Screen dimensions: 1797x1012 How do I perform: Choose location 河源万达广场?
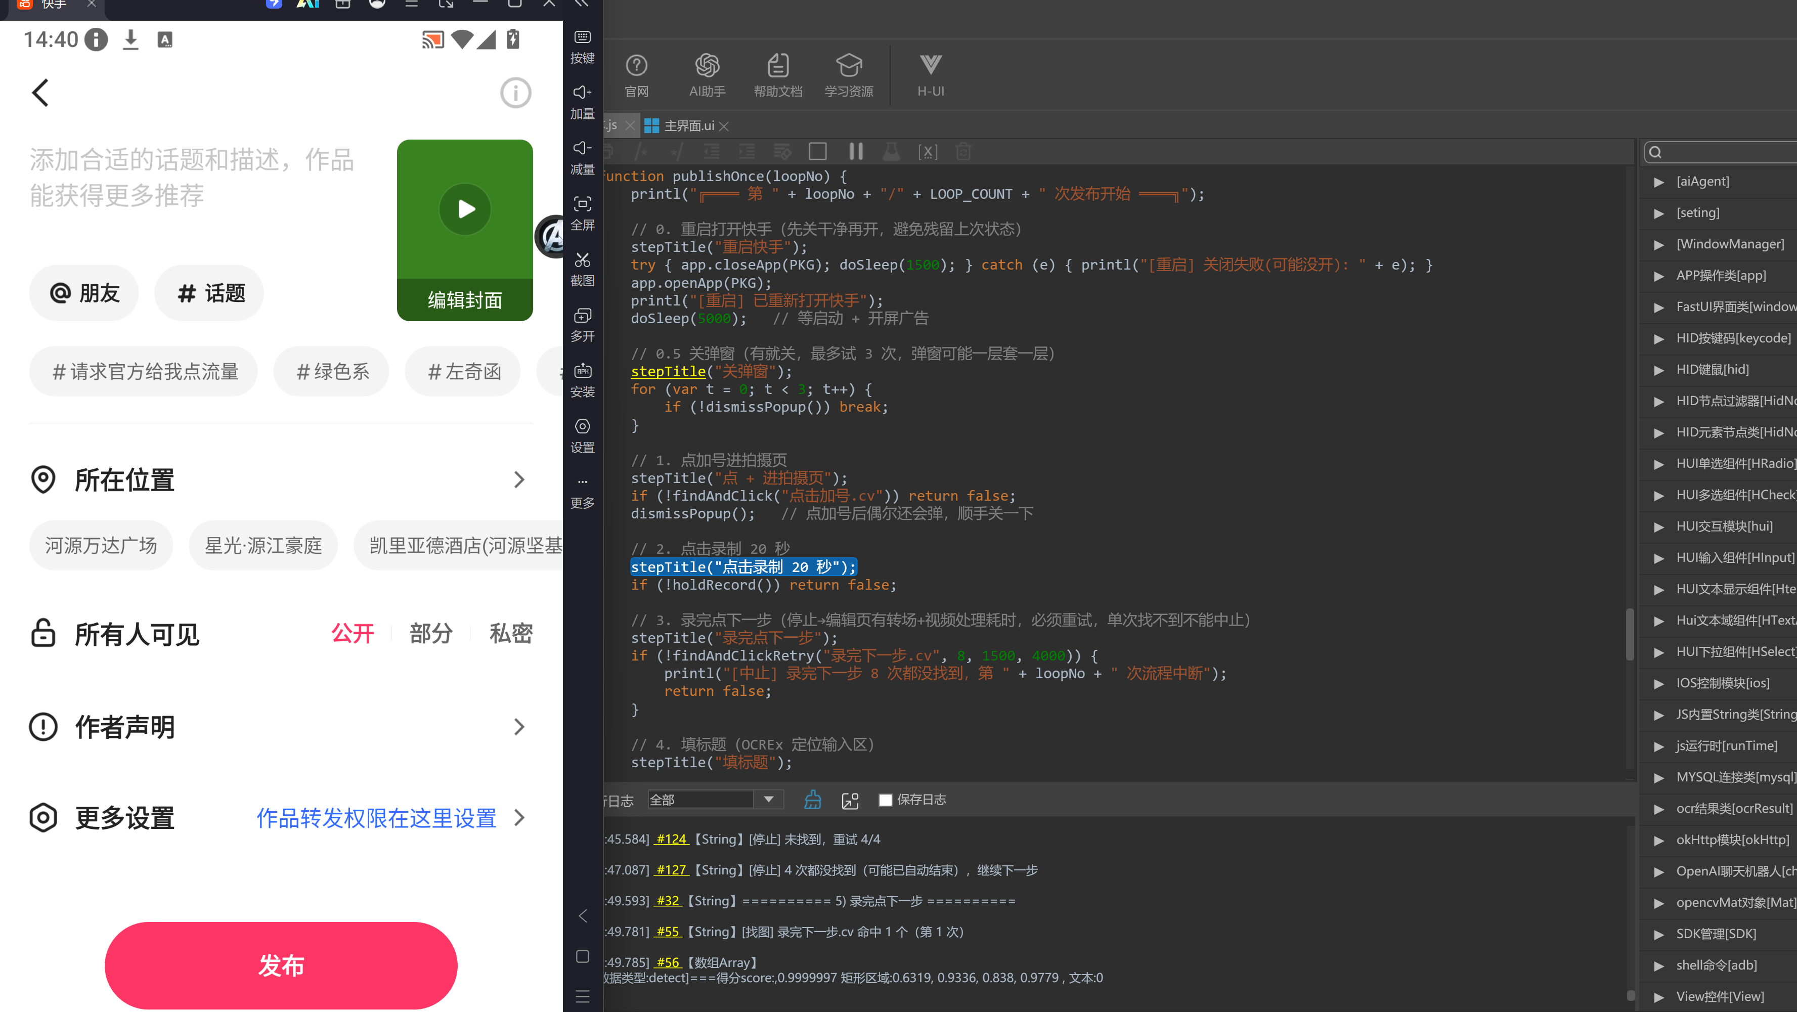tap(101, 545)
